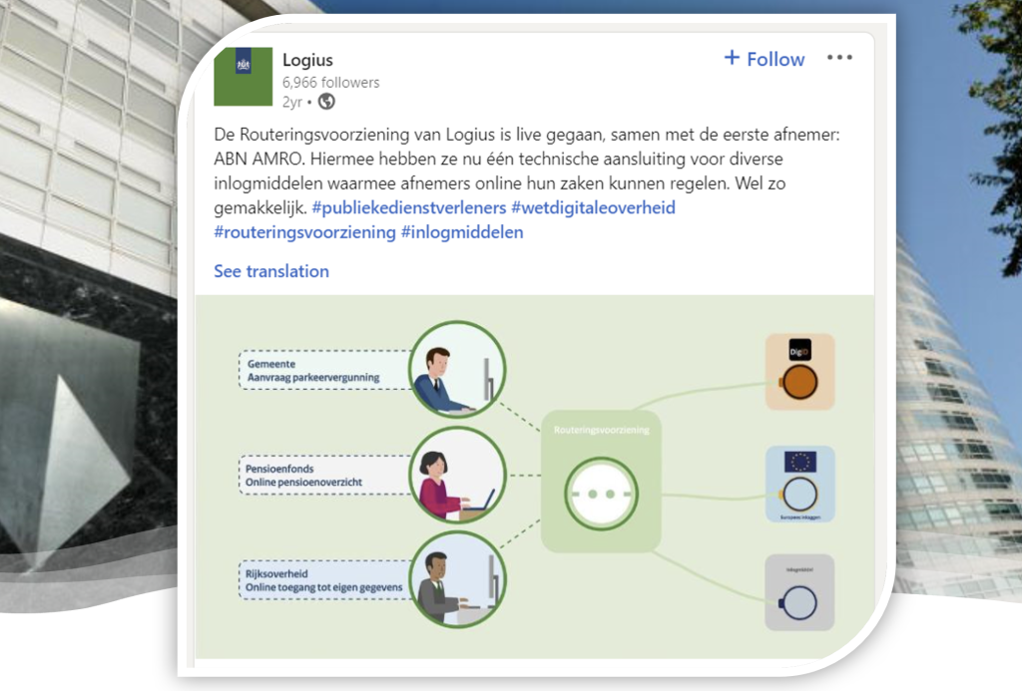Open the #inlogmiddelen hashtag
The image size is (1022, 691).
click(462, 232)
